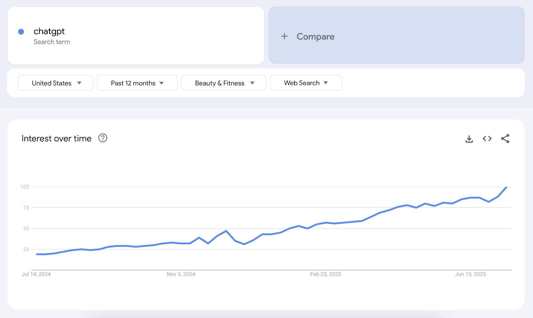Add a comparison term via Compare
The image size is (533, 318).
tap(315, 36)
